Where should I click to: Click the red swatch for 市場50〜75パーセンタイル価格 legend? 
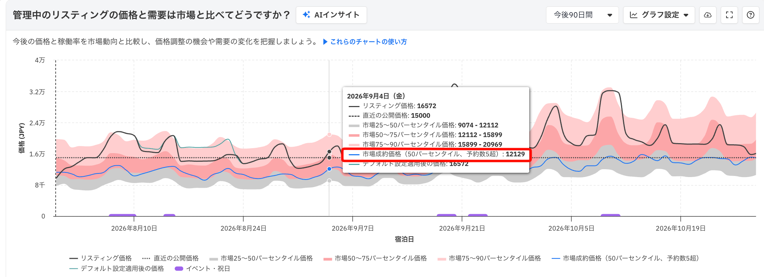328,259
